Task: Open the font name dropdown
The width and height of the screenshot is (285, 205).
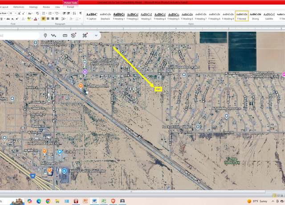Action: click(x=7, y=13)
